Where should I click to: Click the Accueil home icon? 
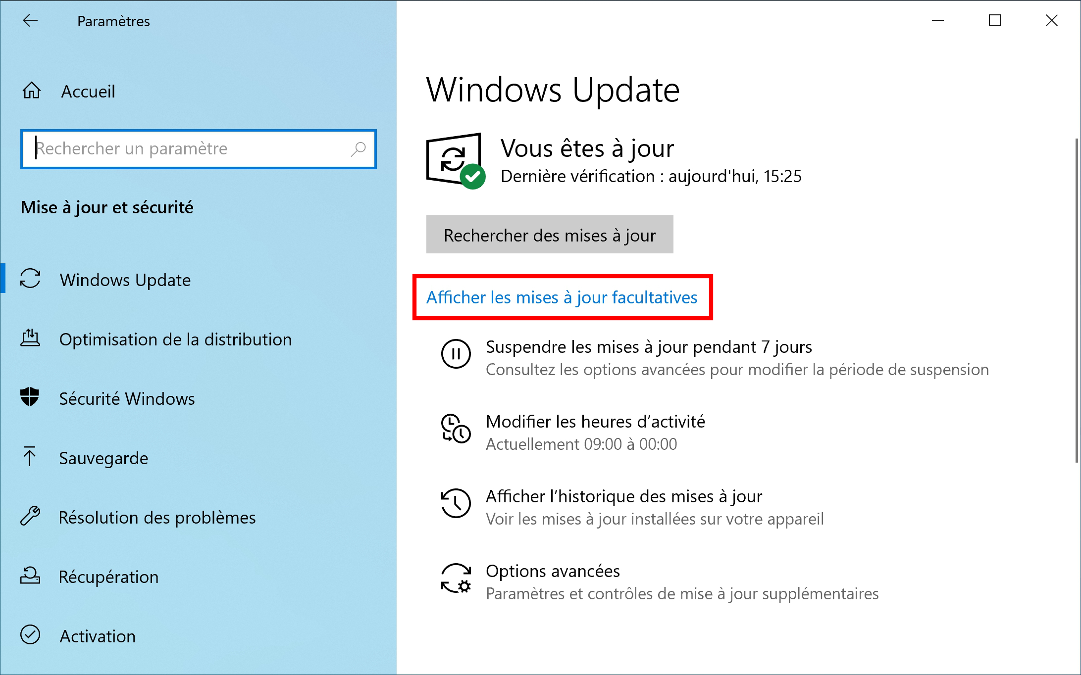click(32, 91)
